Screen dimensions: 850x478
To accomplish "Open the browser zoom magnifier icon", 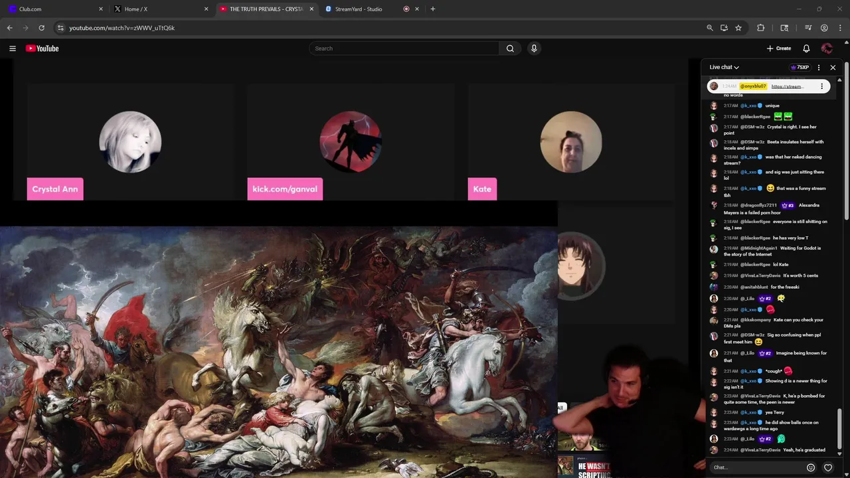I will [710, 28].
